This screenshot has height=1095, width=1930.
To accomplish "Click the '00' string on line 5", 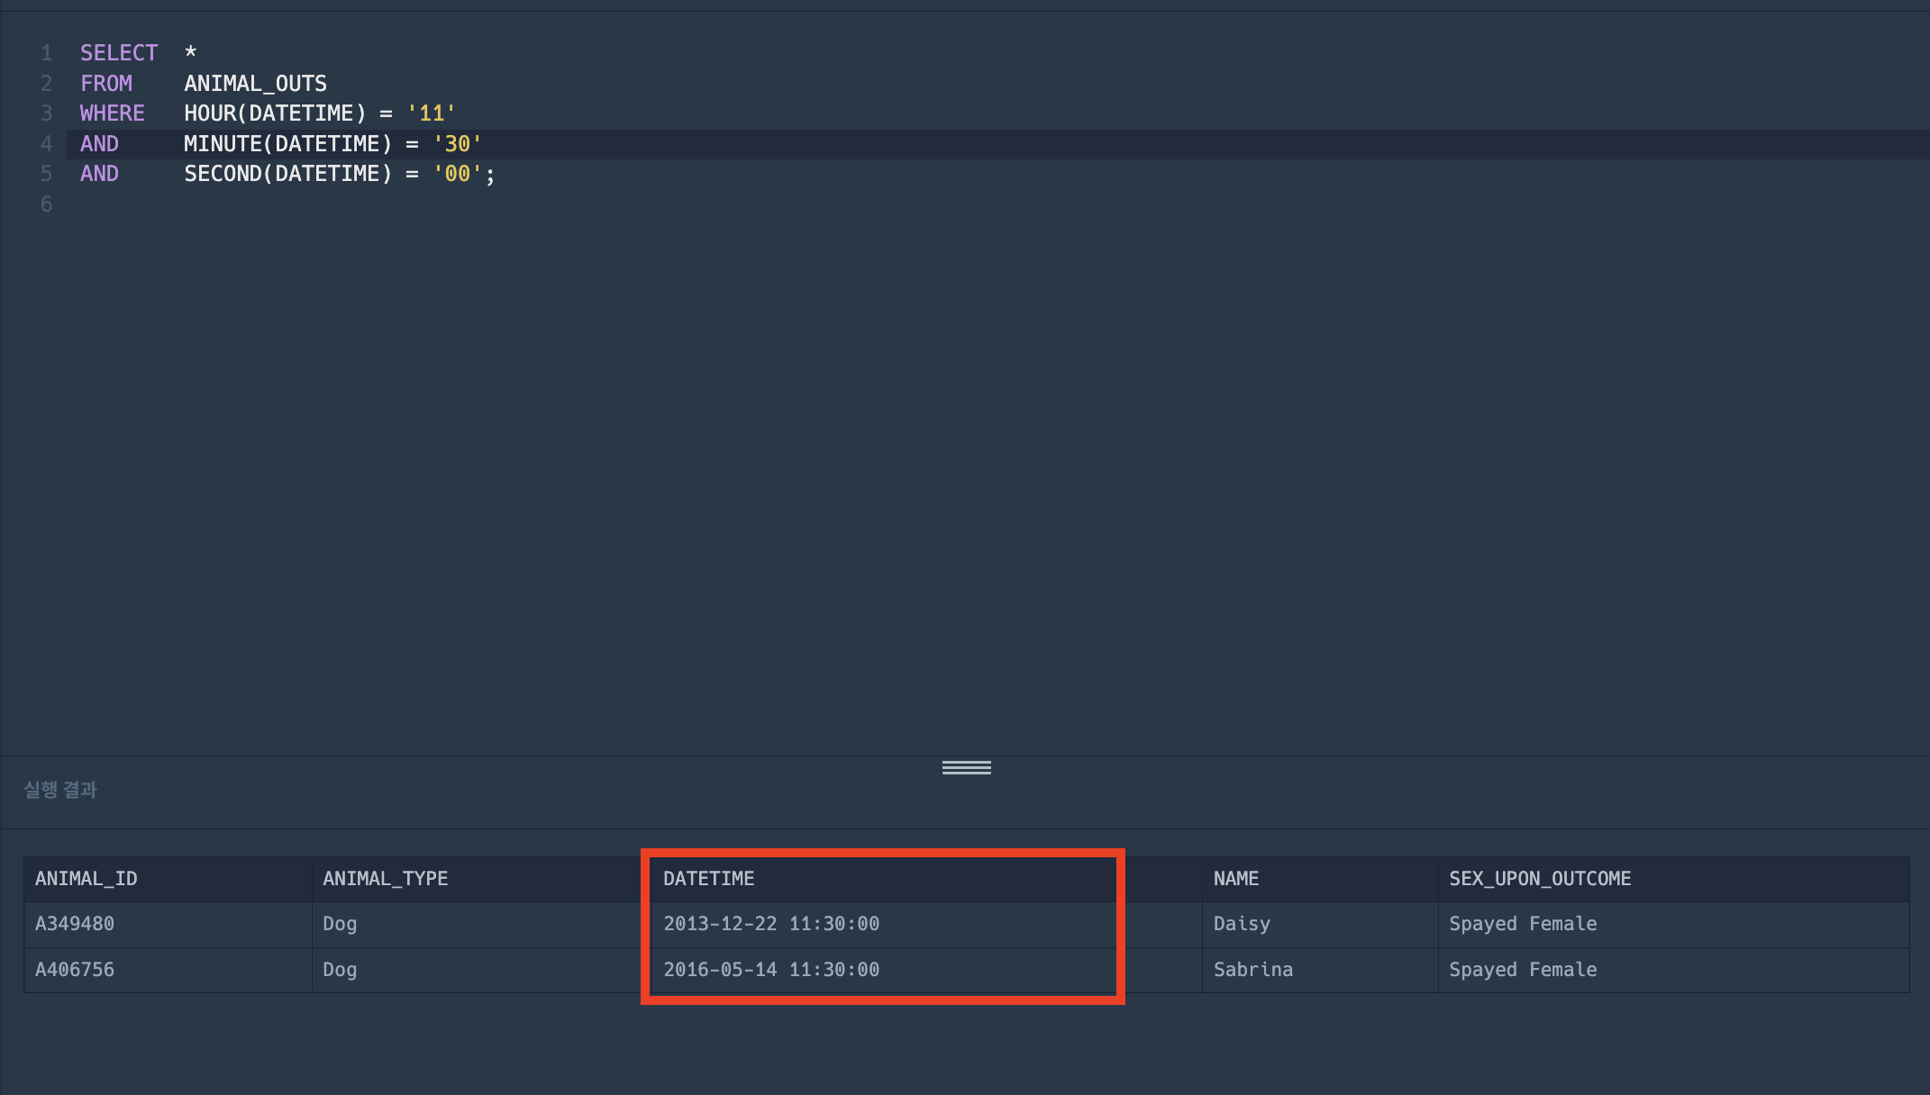I will click(457, 174).
